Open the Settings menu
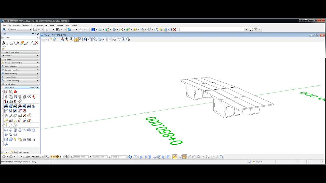Viewport: 326px width, 183px height. pyautogui.click(x=25, y=25)
